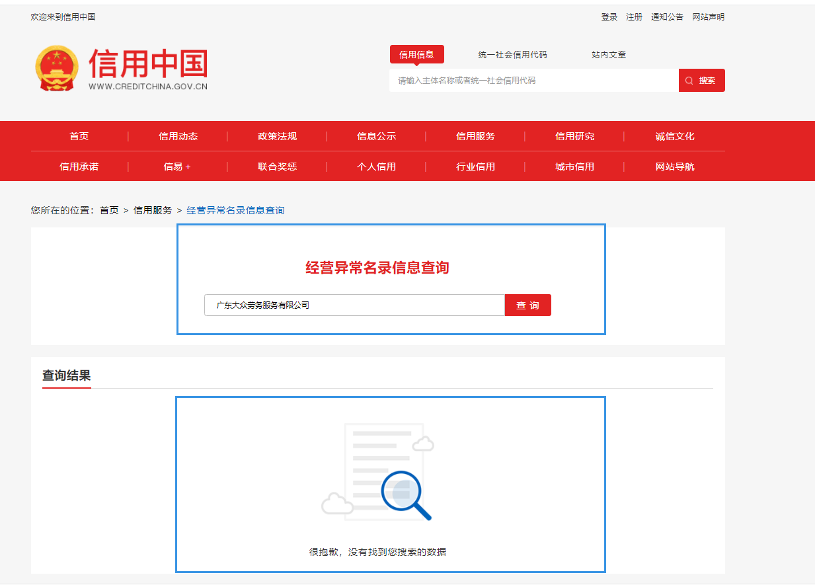Click the 信用中国 national emblem logo
Viewport: 815px width, 585px height.
tap(57, 68)
